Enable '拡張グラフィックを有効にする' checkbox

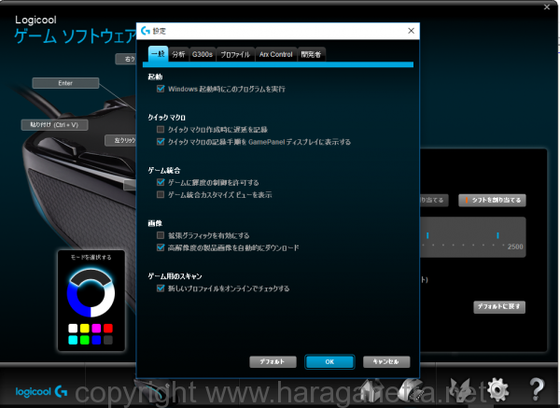(x=161, y=235)
